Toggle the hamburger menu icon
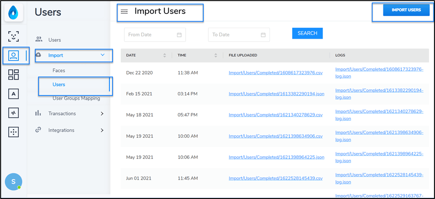The image size is (435, 199). coord(124,12)
